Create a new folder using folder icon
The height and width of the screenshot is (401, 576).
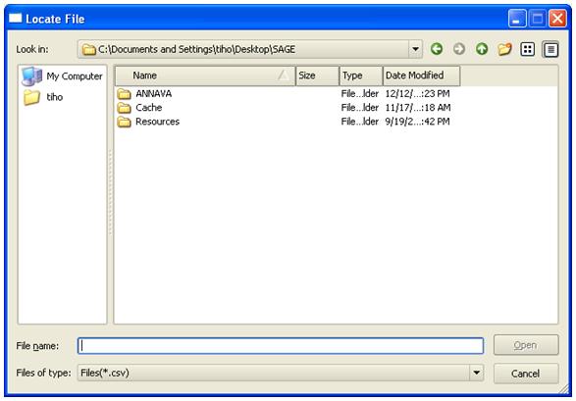[504, 49]
